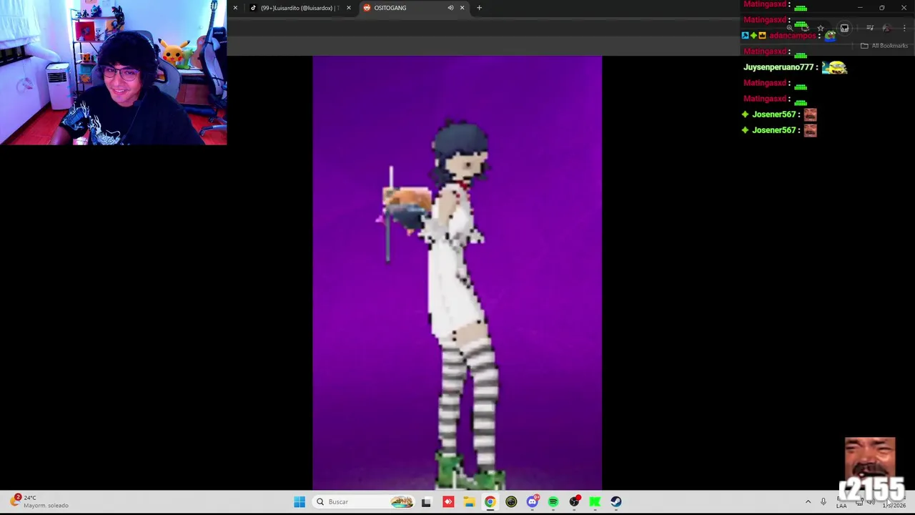Open the All Bookmarks folder
Screen dimensions: 915x515
coord(884,46)
